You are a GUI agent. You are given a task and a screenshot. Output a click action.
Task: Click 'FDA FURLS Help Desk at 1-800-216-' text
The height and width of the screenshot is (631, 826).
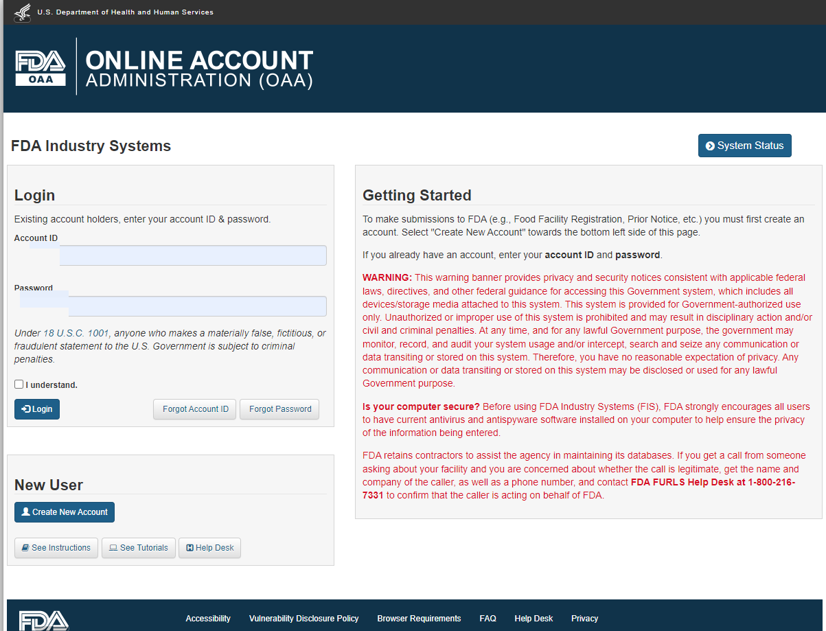click(x=713, y=482)
